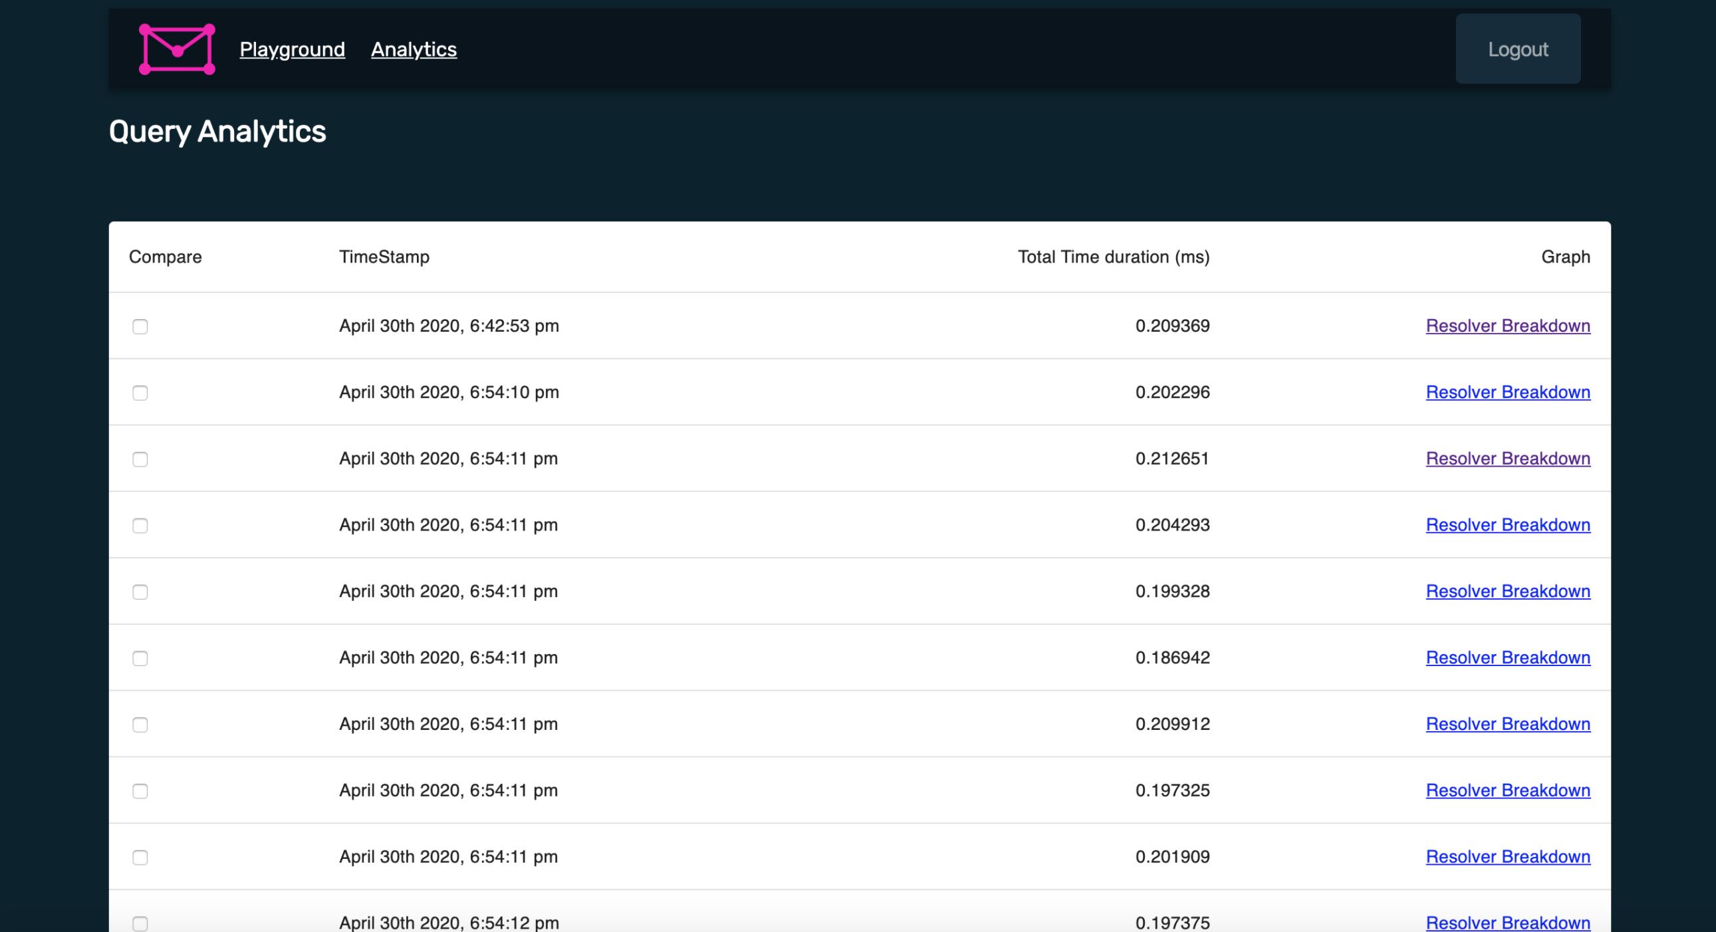Check the compare box for 6:42:53 pm query
The height and width of the screenshot is (932, 1716).
point(140,326)
